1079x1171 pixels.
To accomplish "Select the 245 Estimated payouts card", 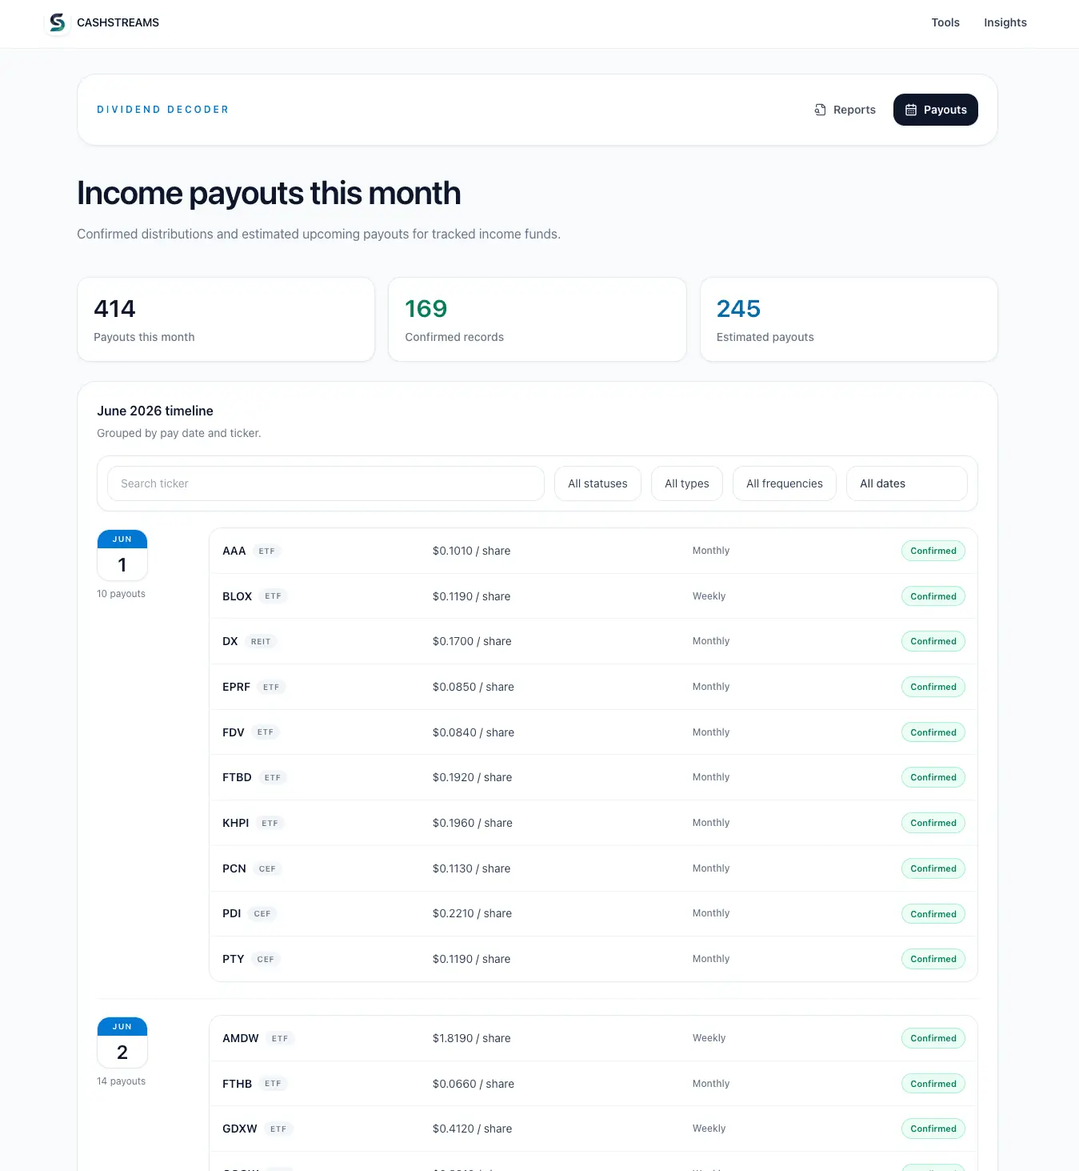I will 849,319.
